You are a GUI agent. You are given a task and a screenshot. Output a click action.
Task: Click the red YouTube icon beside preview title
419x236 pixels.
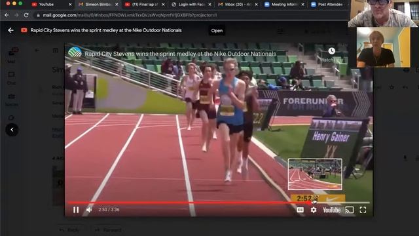[x=24, y=30]
